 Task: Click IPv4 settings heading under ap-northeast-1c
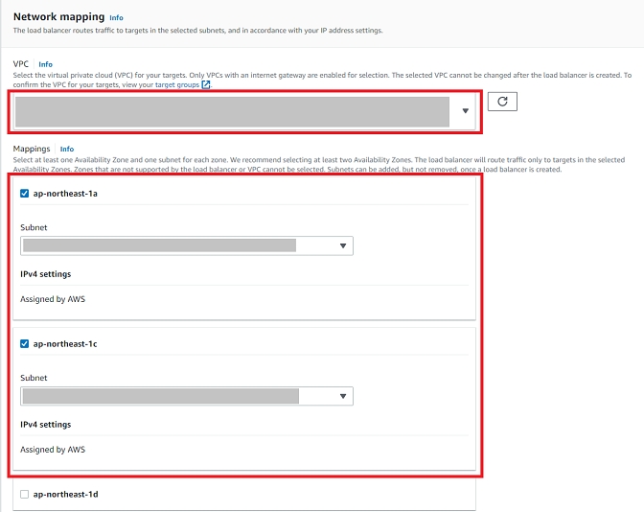point(46,425)
